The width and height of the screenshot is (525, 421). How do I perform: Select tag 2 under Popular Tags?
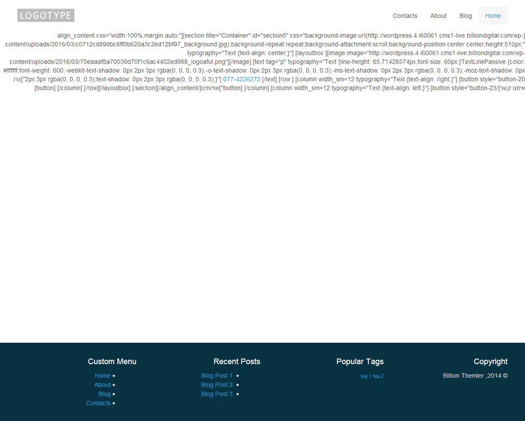[379, 376]
